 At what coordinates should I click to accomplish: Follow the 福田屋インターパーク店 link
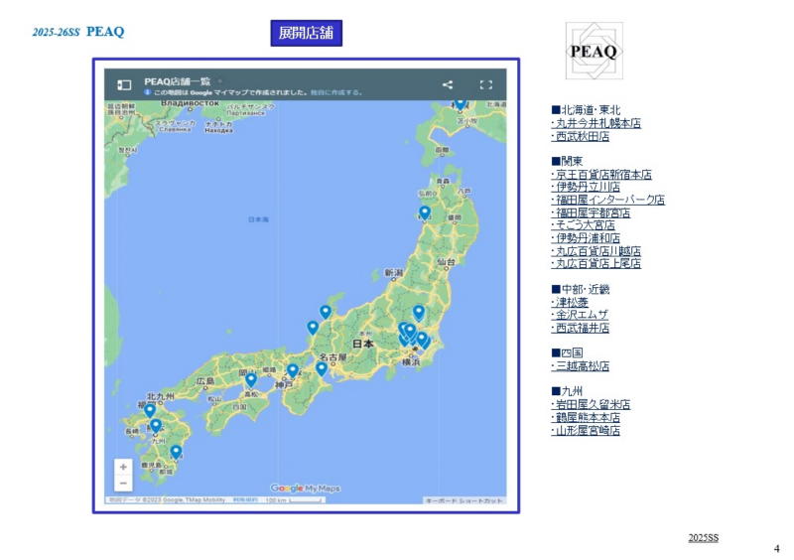(607, 200)
